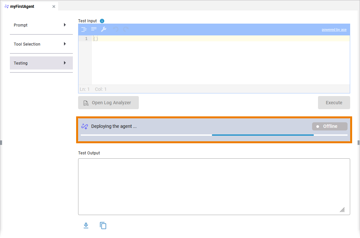Click the Offline status indicator
This screenshot has width=360, height=238.
pos(329,126)
